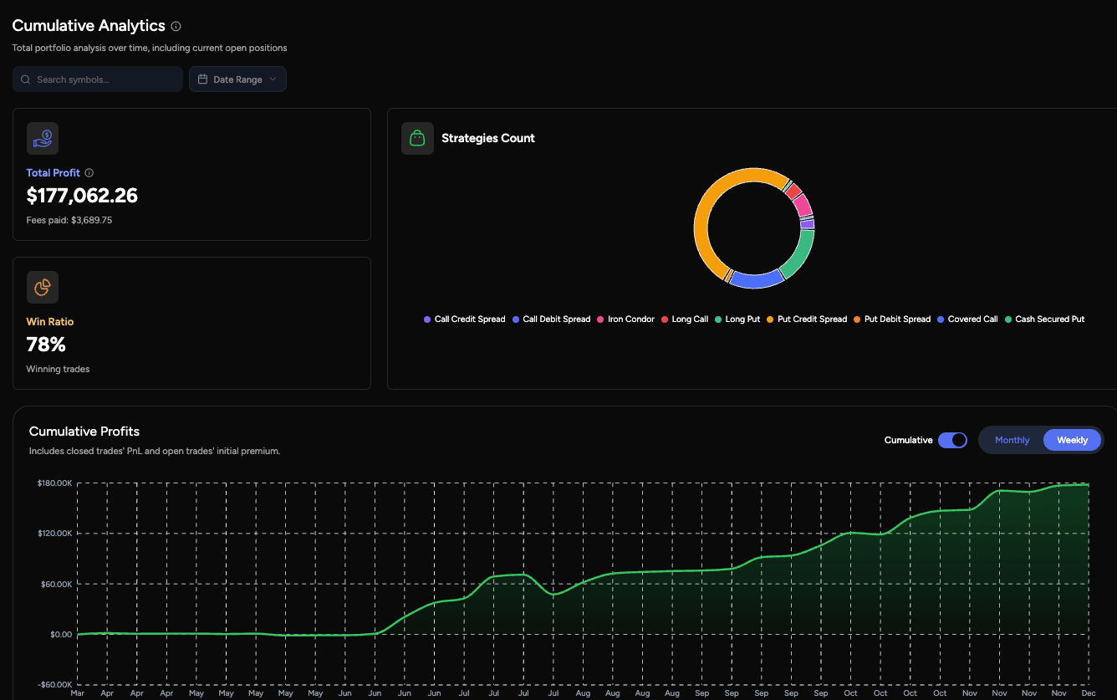Screen dimensions: 1117x700
Task: Click the Call Debit Spread legend entry
Action: coord(551,319)
